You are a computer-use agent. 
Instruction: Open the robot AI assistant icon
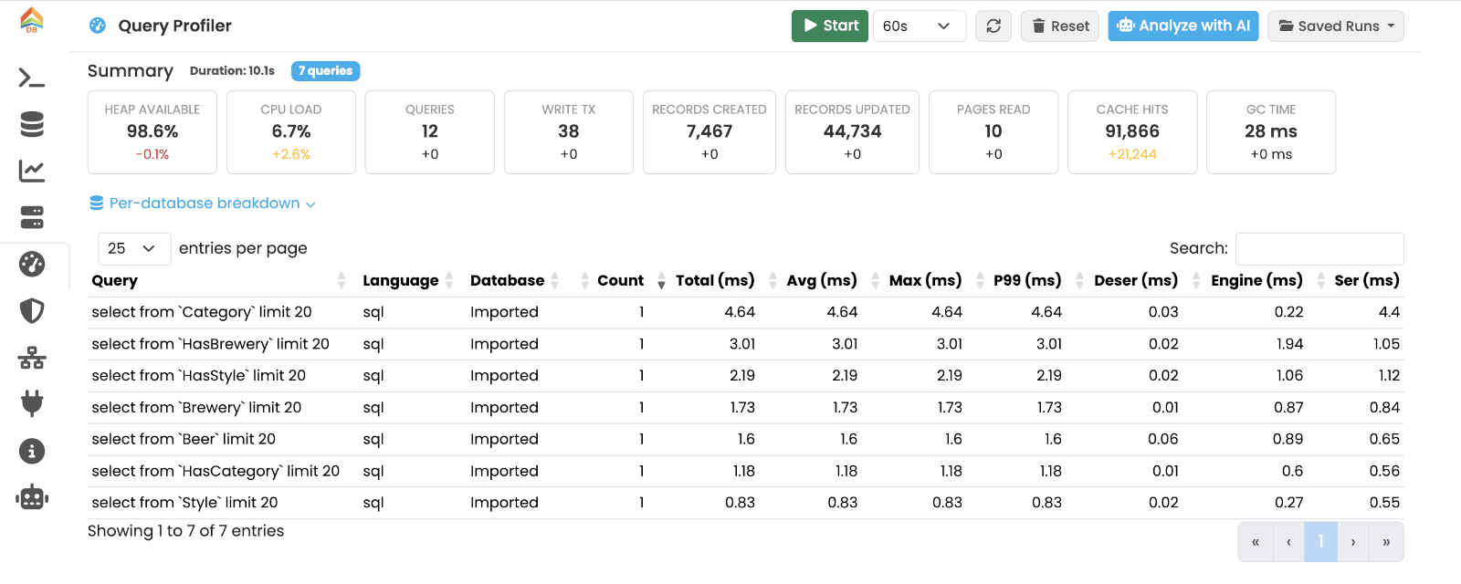tap(32, 497)
